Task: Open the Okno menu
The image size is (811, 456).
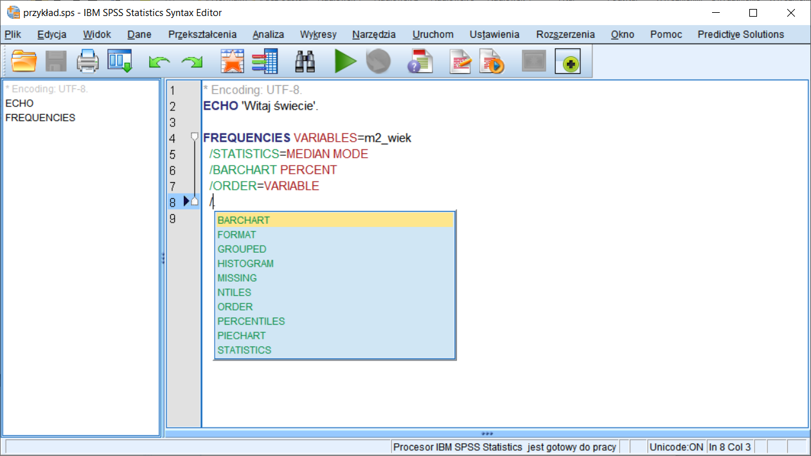Action: [x=623, y=35]
